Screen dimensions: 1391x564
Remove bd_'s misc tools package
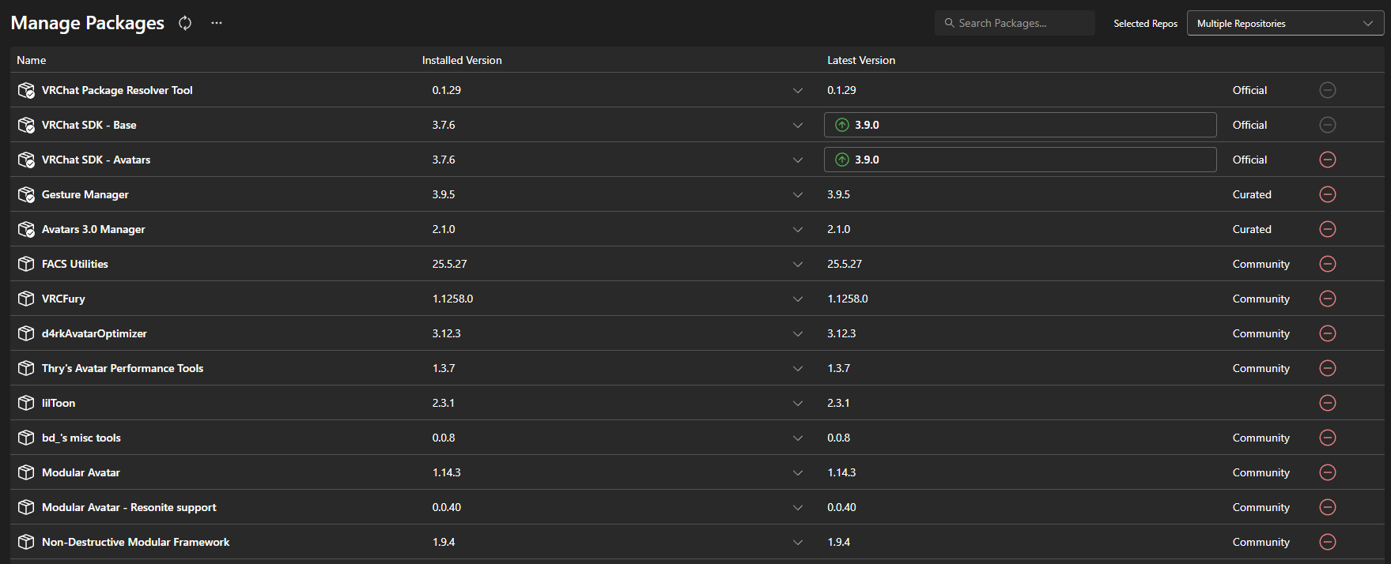coord(1328,438)
